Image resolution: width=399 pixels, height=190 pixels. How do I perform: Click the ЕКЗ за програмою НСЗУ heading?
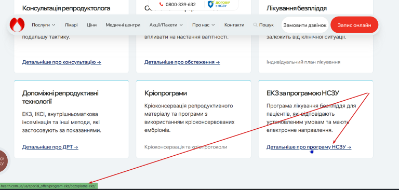(x=303, y=93)
